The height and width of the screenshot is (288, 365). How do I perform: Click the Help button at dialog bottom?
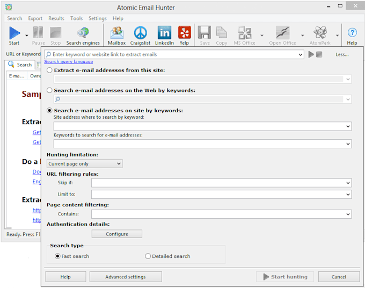point(65,277)
